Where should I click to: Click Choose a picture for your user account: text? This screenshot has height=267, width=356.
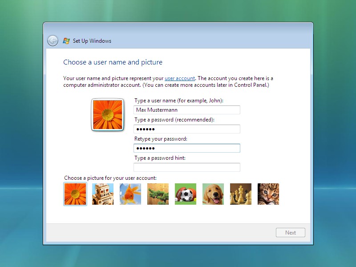pyautogui.click(x=110, y=178)
